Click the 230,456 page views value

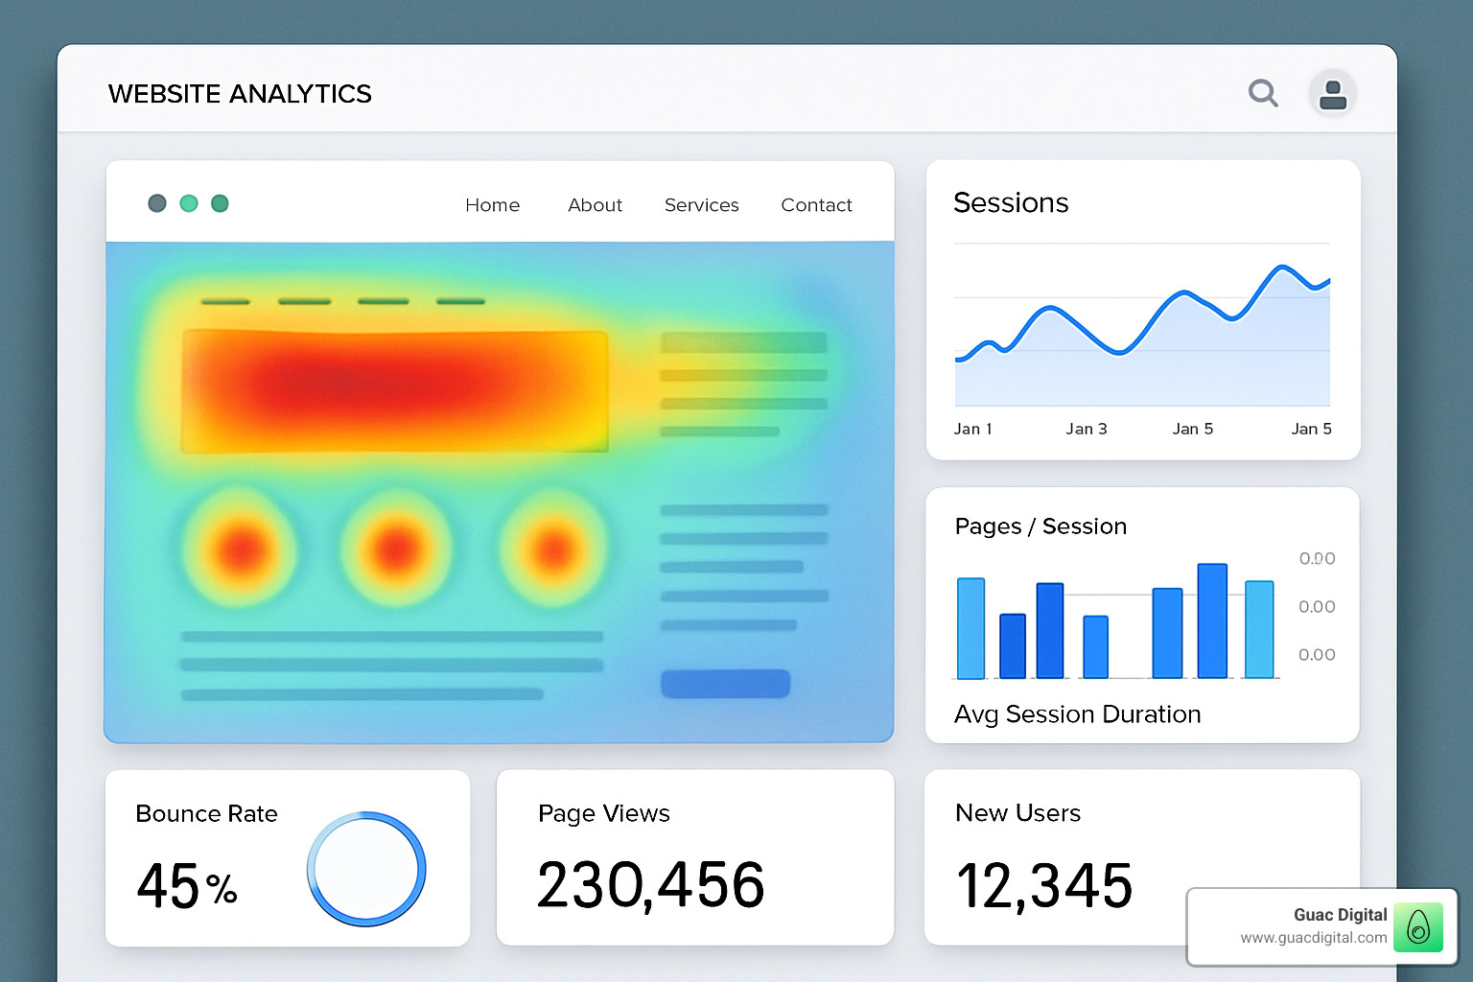click(x=651, y=884)
